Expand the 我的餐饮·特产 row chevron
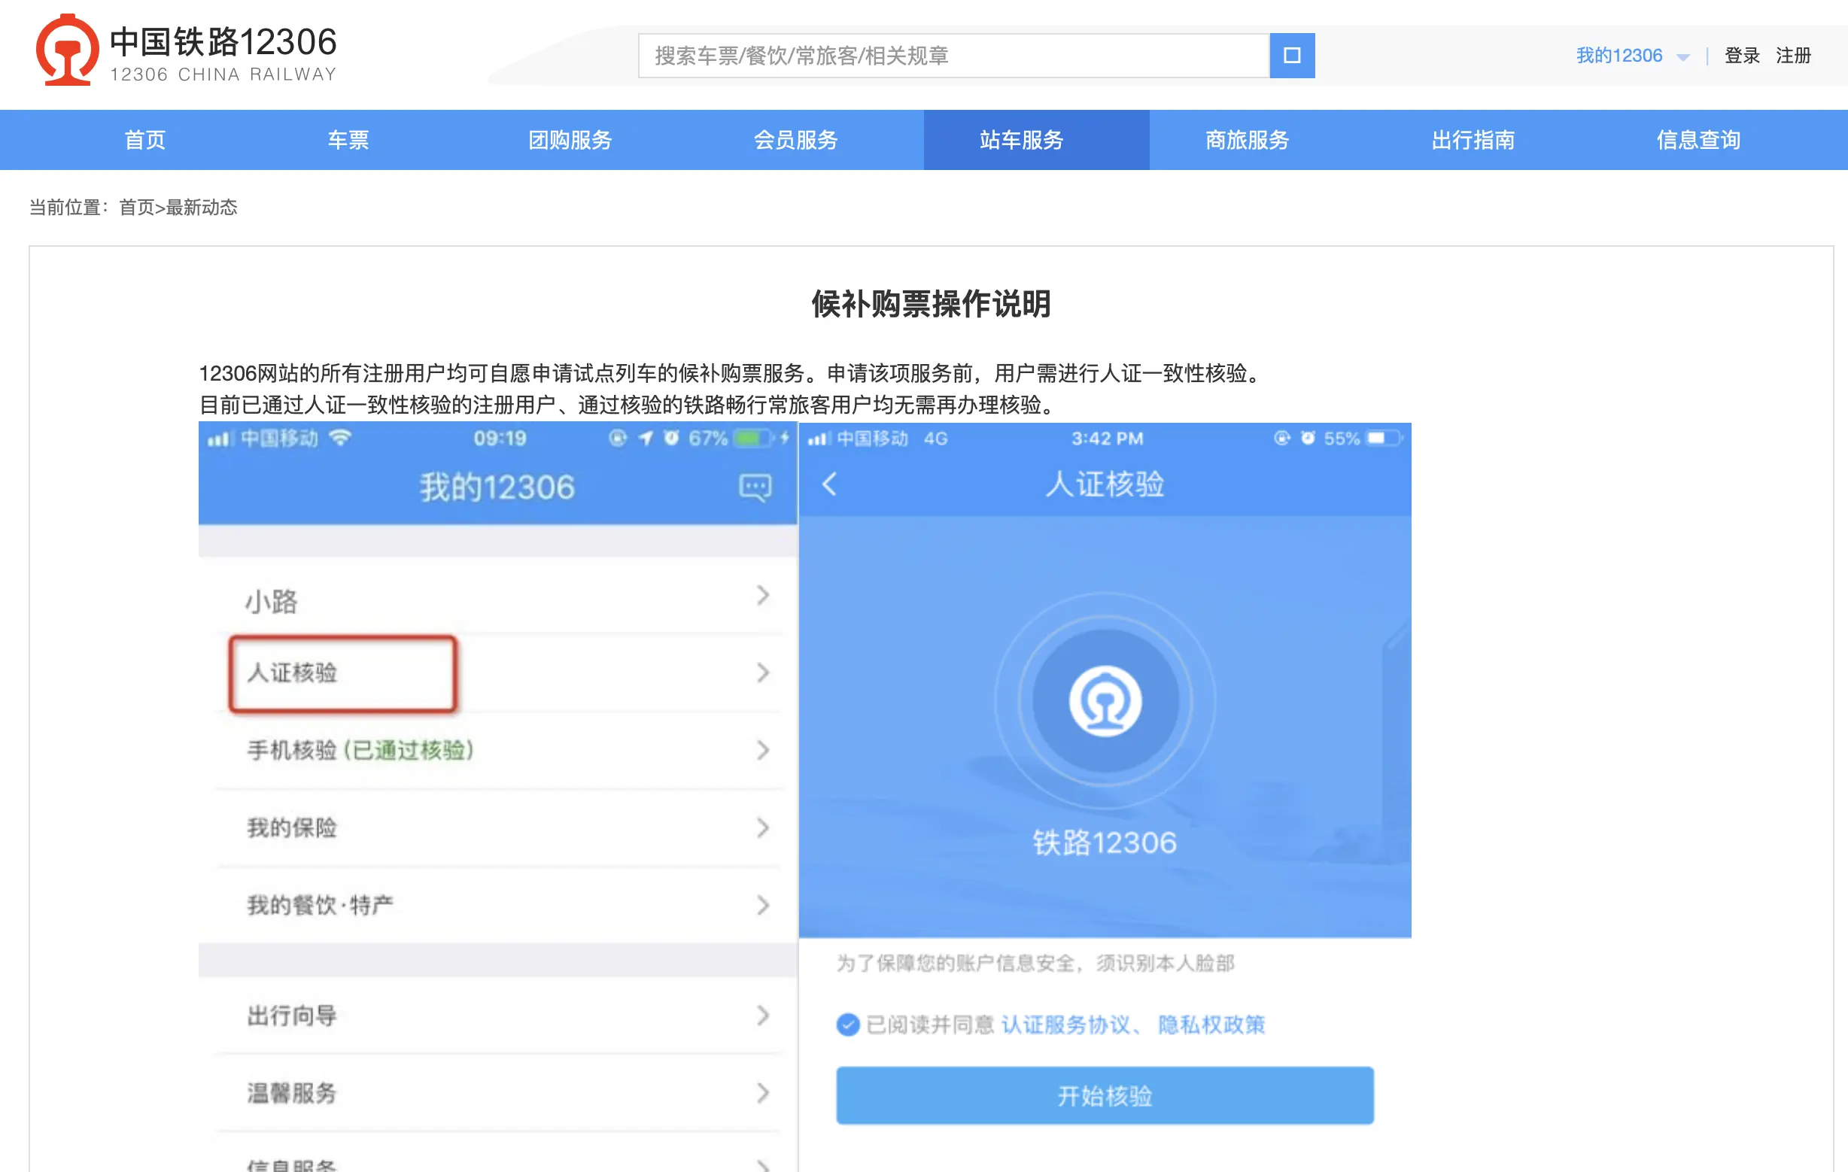Screen dimensions: 1848x1172 tap(762, 905)
